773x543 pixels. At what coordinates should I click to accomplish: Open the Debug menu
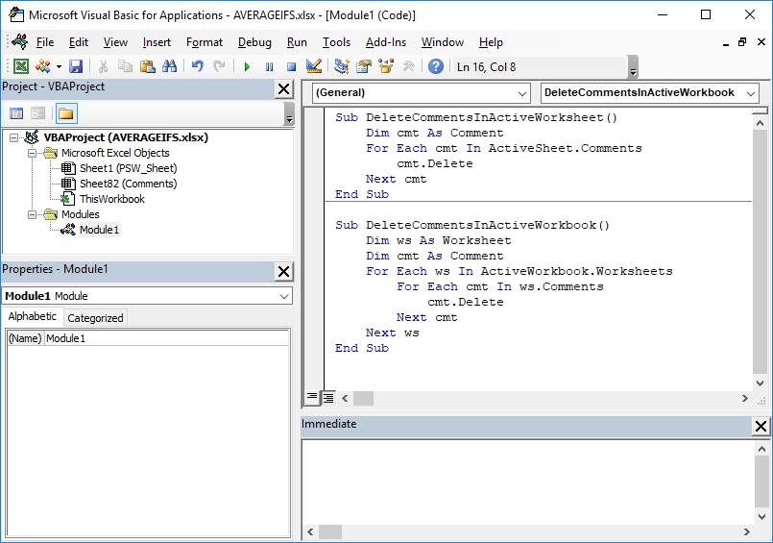pyautogui.click(x=254, y=42)
